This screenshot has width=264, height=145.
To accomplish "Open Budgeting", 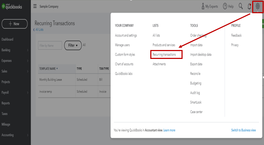I will (196, 83).
